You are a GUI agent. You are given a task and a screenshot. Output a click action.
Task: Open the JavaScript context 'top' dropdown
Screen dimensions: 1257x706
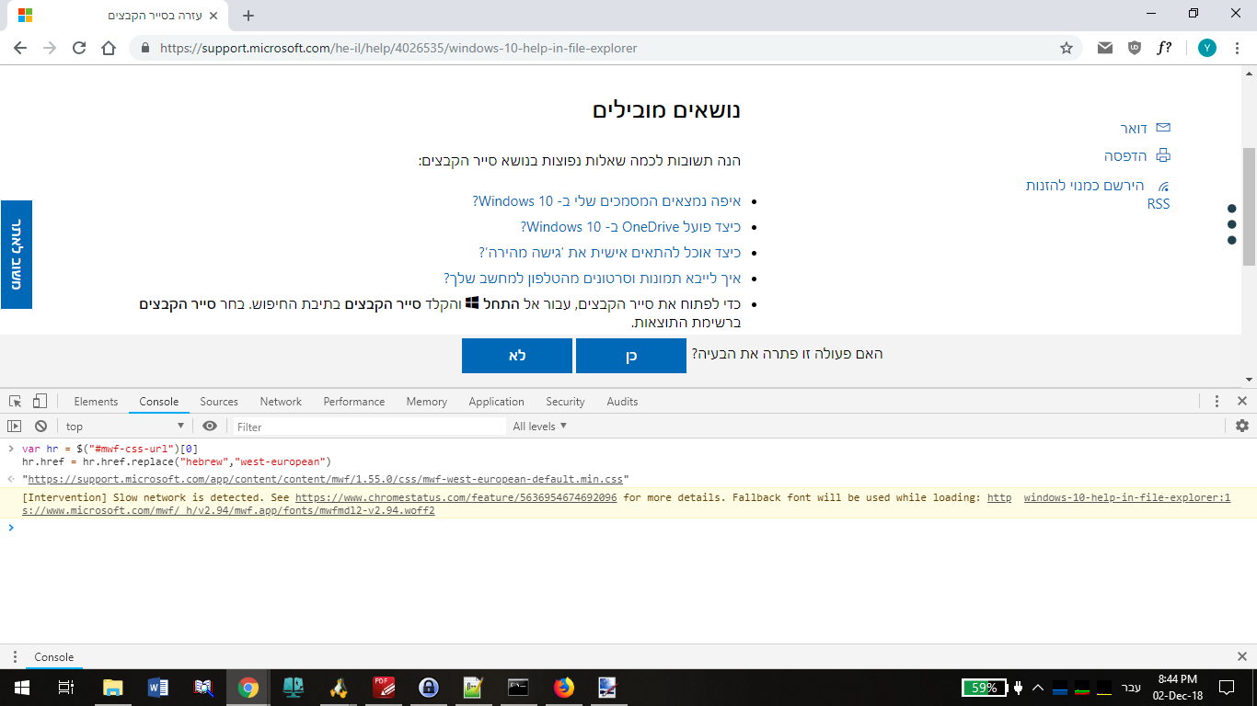pos(125,427)
